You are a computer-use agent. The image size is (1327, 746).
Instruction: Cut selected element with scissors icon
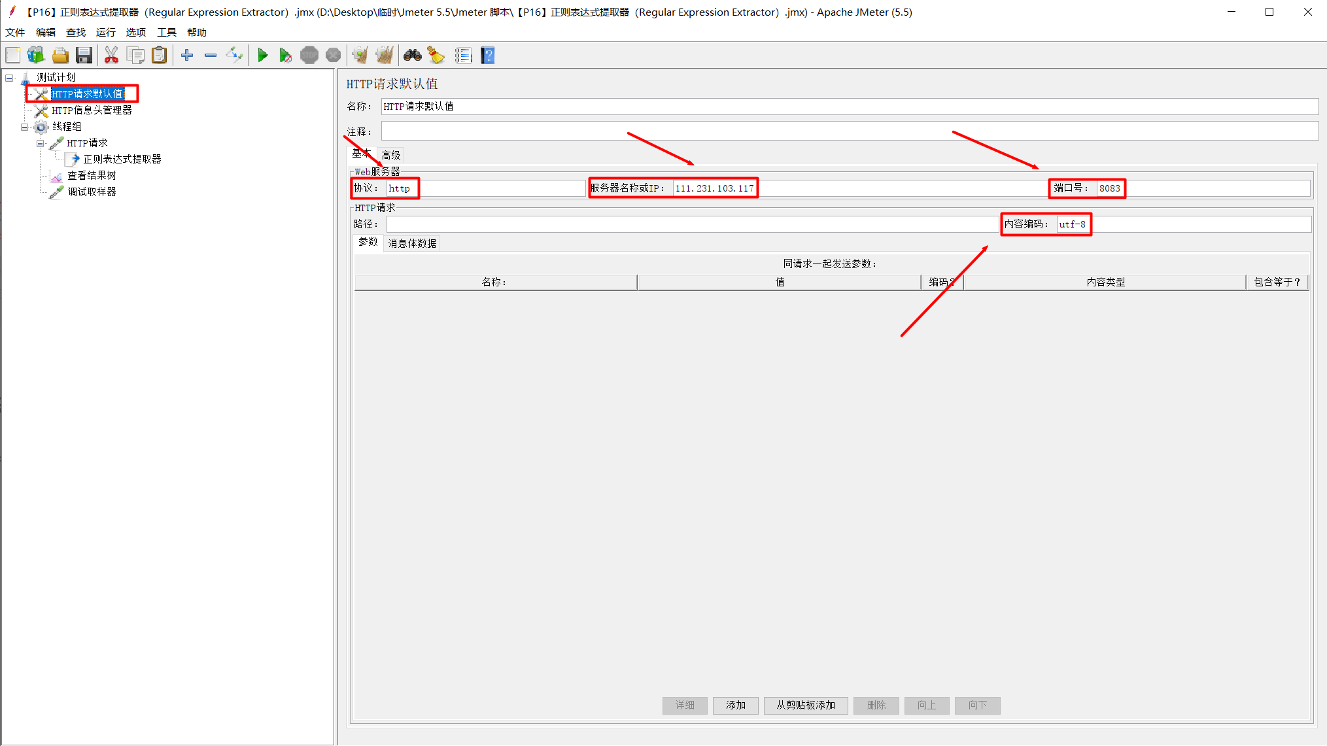[112, 56]
